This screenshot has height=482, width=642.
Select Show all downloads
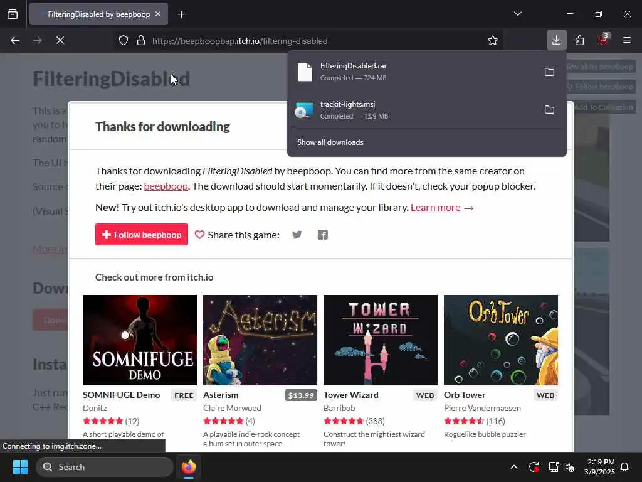330,142
